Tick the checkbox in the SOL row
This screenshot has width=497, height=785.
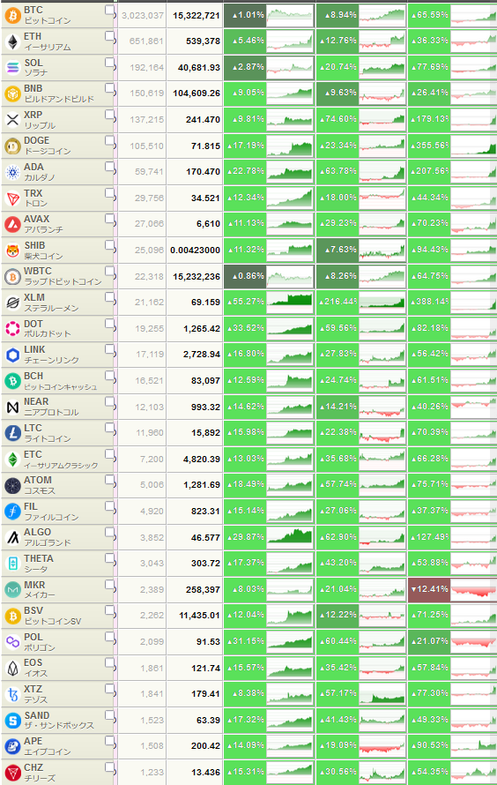(x=110, y=62)
